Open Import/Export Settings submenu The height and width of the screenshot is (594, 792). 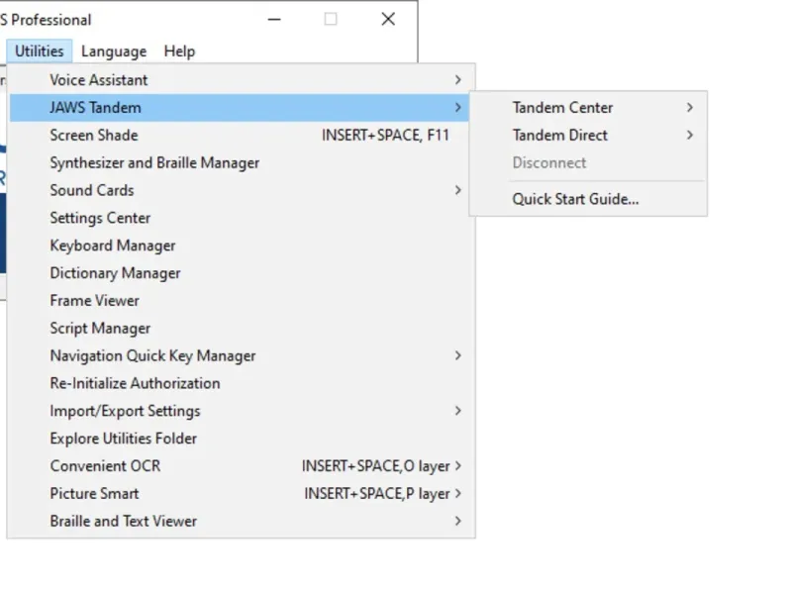coord(125,411)
